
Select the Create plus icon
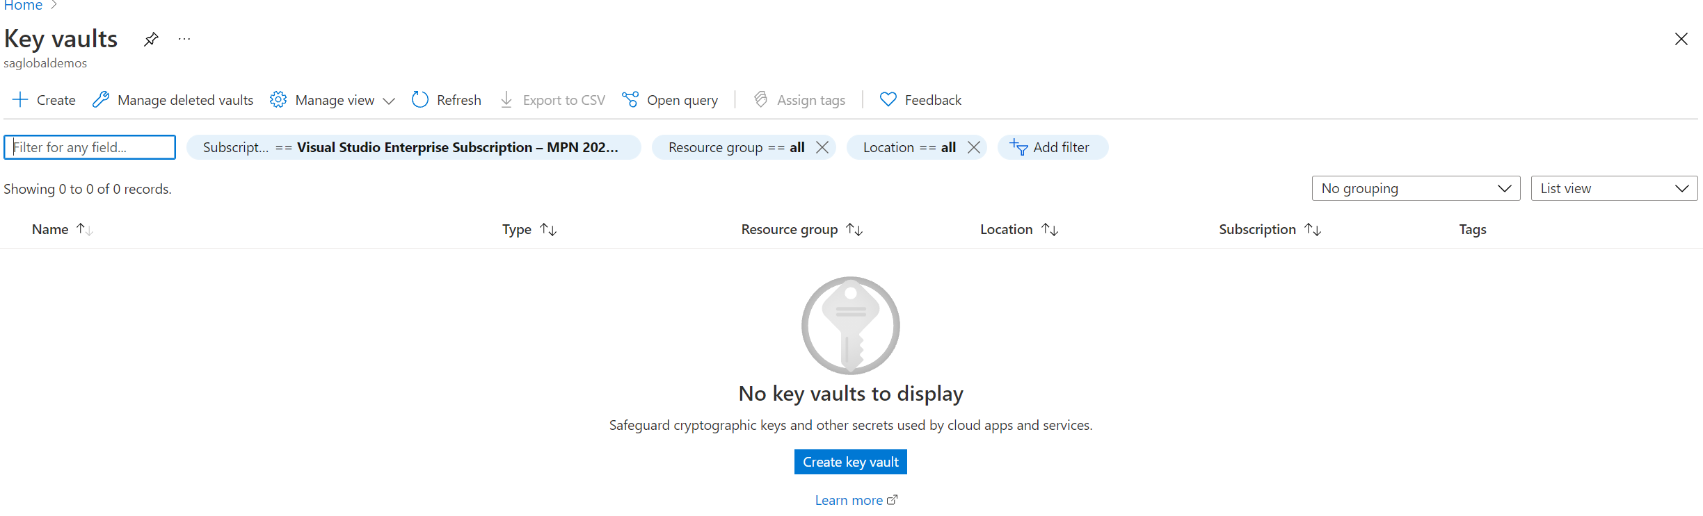click(19, 99)
